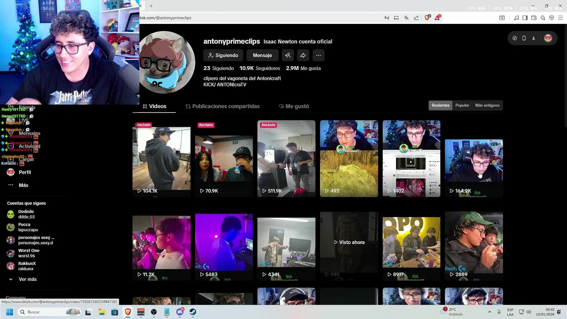567x319 pixels.
Task: Switch to Me gustó tab
Action: (294, 106)
